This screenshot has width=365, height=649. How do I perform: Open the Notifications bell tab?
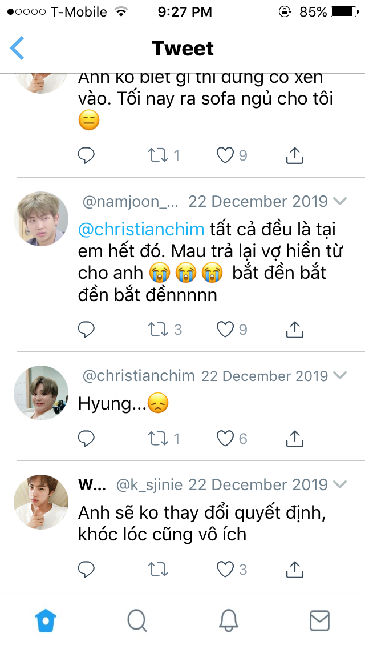228,620
